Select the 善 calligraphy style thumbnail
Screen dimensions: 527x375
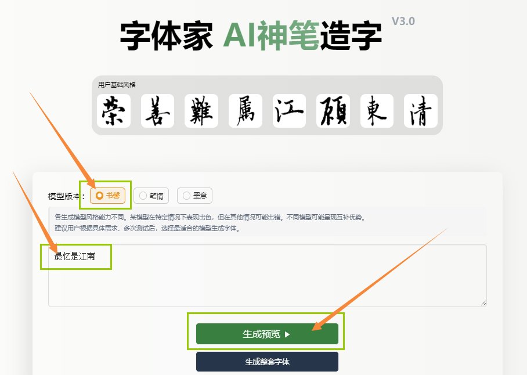157,111
